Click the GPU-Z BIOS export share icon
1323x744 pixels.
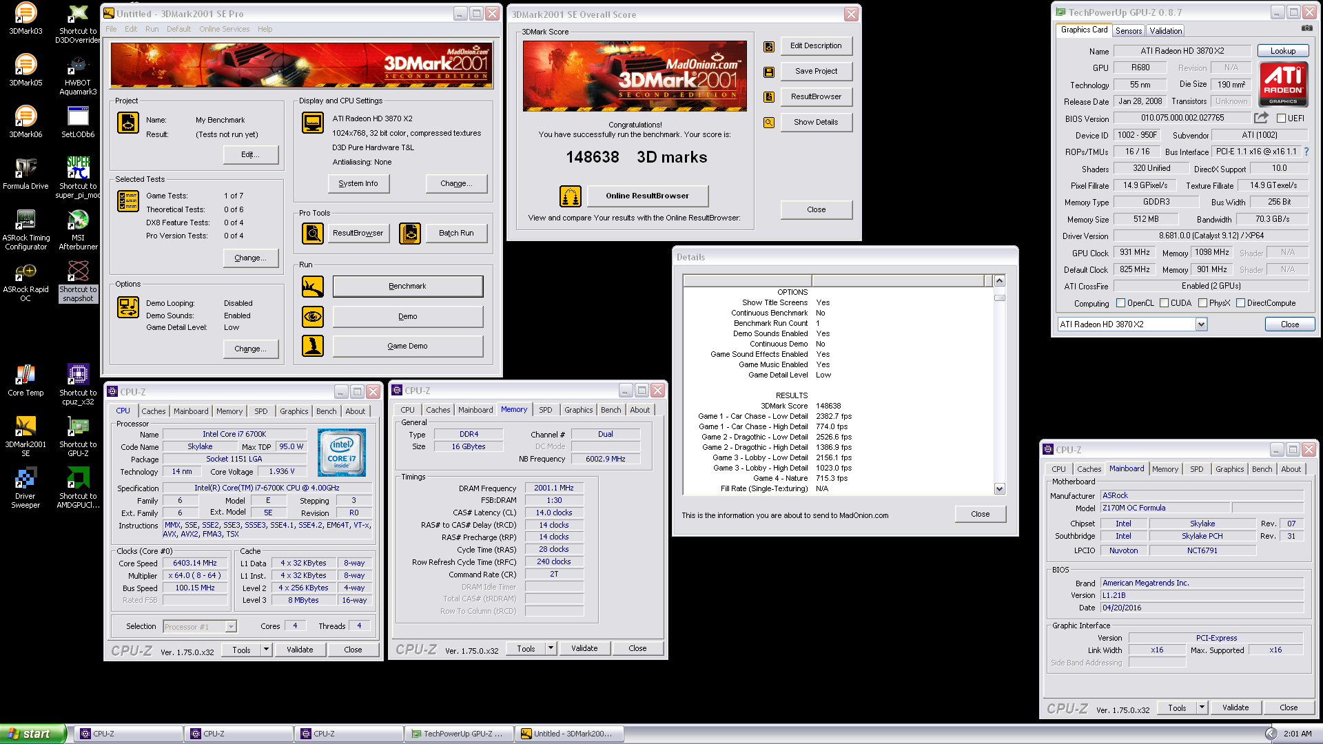1261,118
